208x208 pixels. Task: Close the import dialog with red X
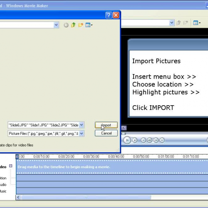116,15
